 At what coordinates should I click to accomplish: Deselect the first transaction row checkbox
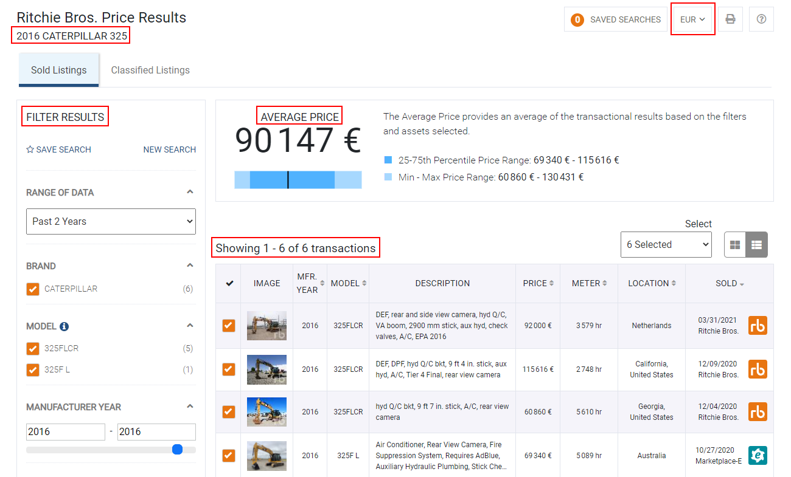tap(228, 326)
